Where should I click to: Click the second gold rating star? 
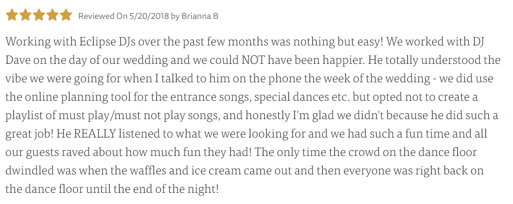tap(26, 15)
